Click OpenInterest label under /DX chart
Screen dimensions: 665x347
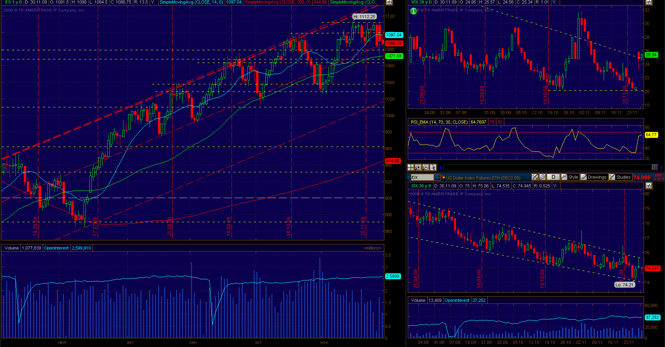(x=457, y=300)
